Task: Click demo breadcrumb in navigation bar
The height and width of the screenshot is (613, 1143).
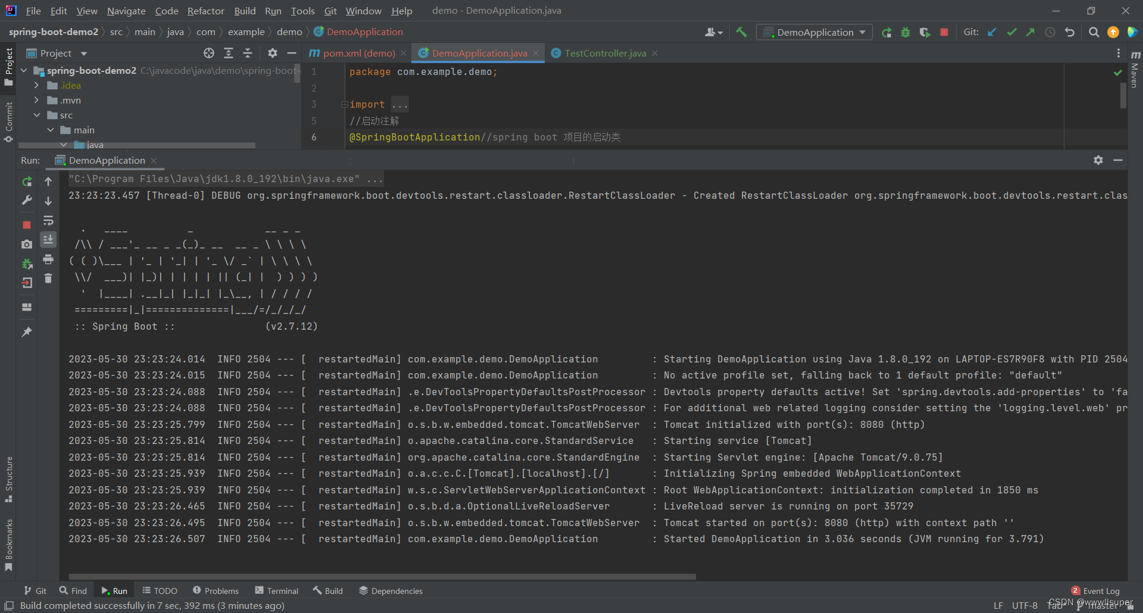Action: (289, 32)
